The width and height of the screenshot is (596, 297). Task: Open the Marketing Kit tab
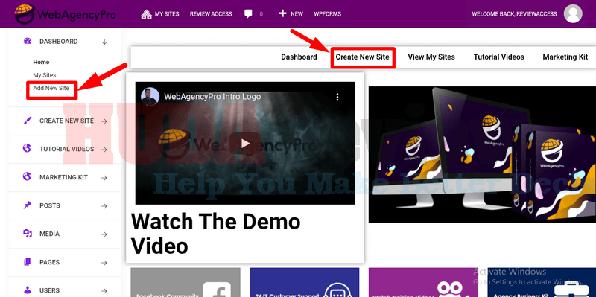pyautogui.click(x=565, y=57)
